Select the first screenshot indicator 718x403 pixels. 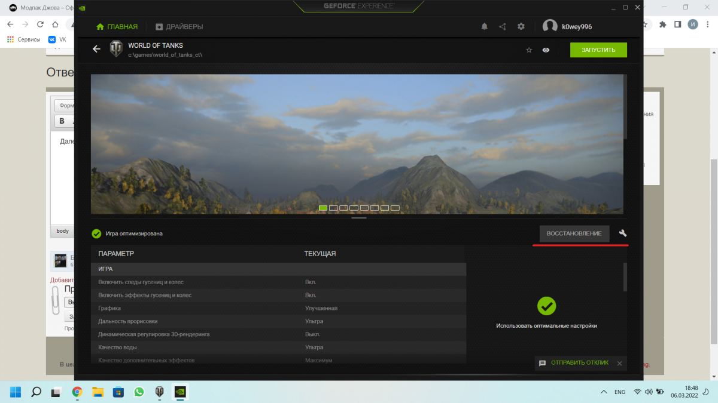[323, 208]
